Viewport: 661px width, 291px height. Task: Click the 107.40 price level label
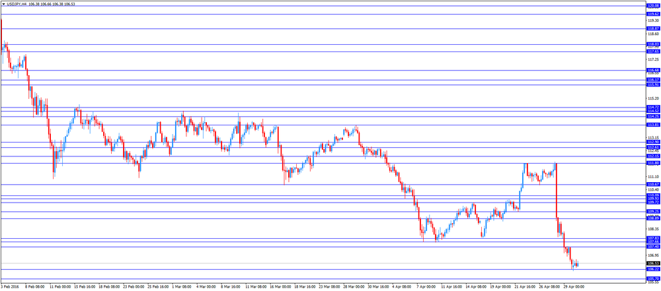(653, 247)
